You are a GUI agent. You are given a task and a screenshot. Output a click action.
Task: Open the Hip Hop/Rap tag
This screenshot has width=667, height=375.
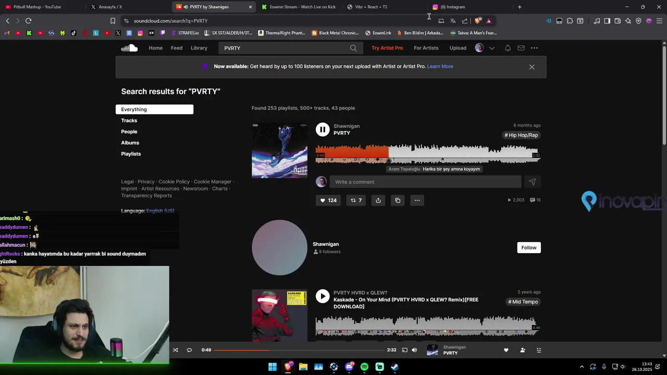click(521, 135)
